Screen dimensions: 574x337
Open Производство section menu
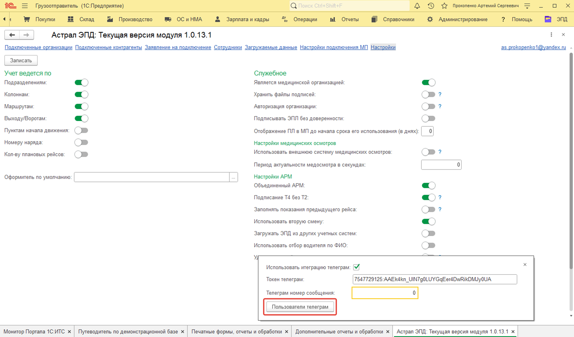click(x=130, y=19)
